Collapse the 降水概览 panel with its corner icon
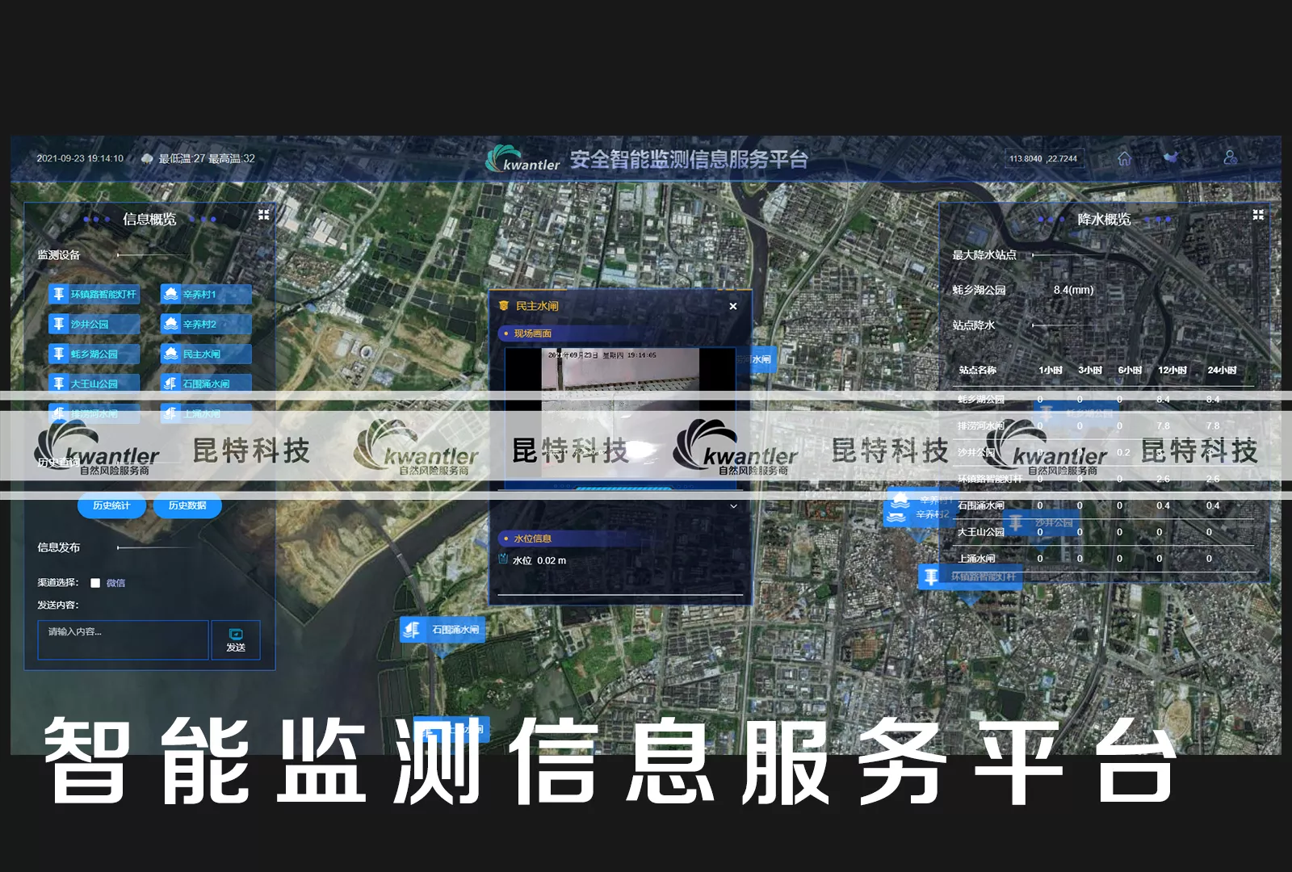 pos(1258,215)
